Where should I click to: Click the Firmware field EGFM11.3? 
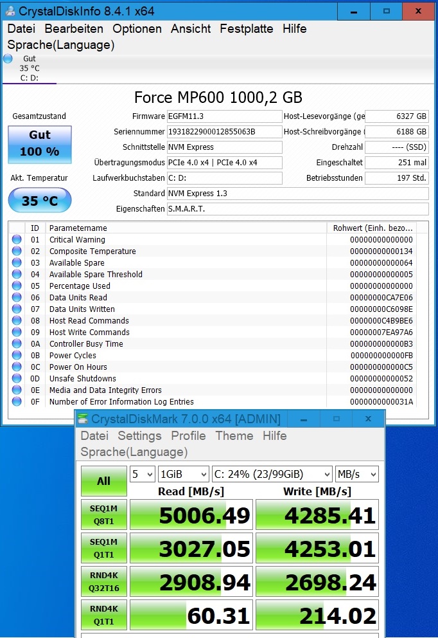225,116
